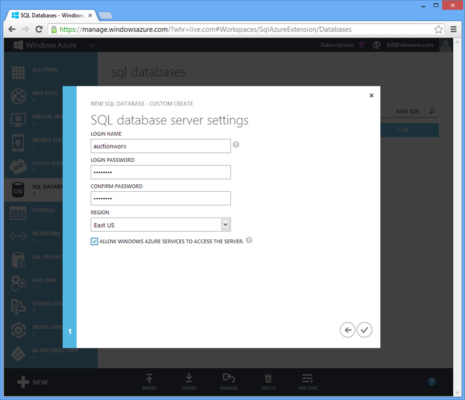Click the ACTIVE DIRECTORY sidebar label

[55, 350]
